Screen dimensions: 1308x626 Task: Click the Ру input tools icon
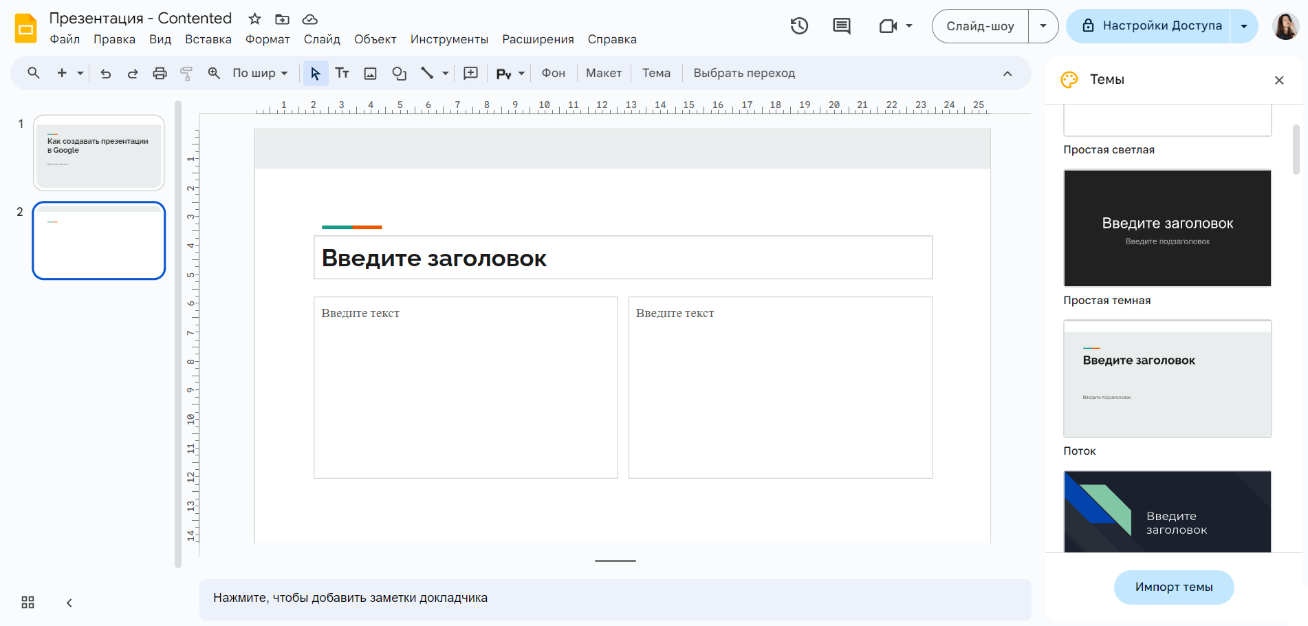point(503,73)
